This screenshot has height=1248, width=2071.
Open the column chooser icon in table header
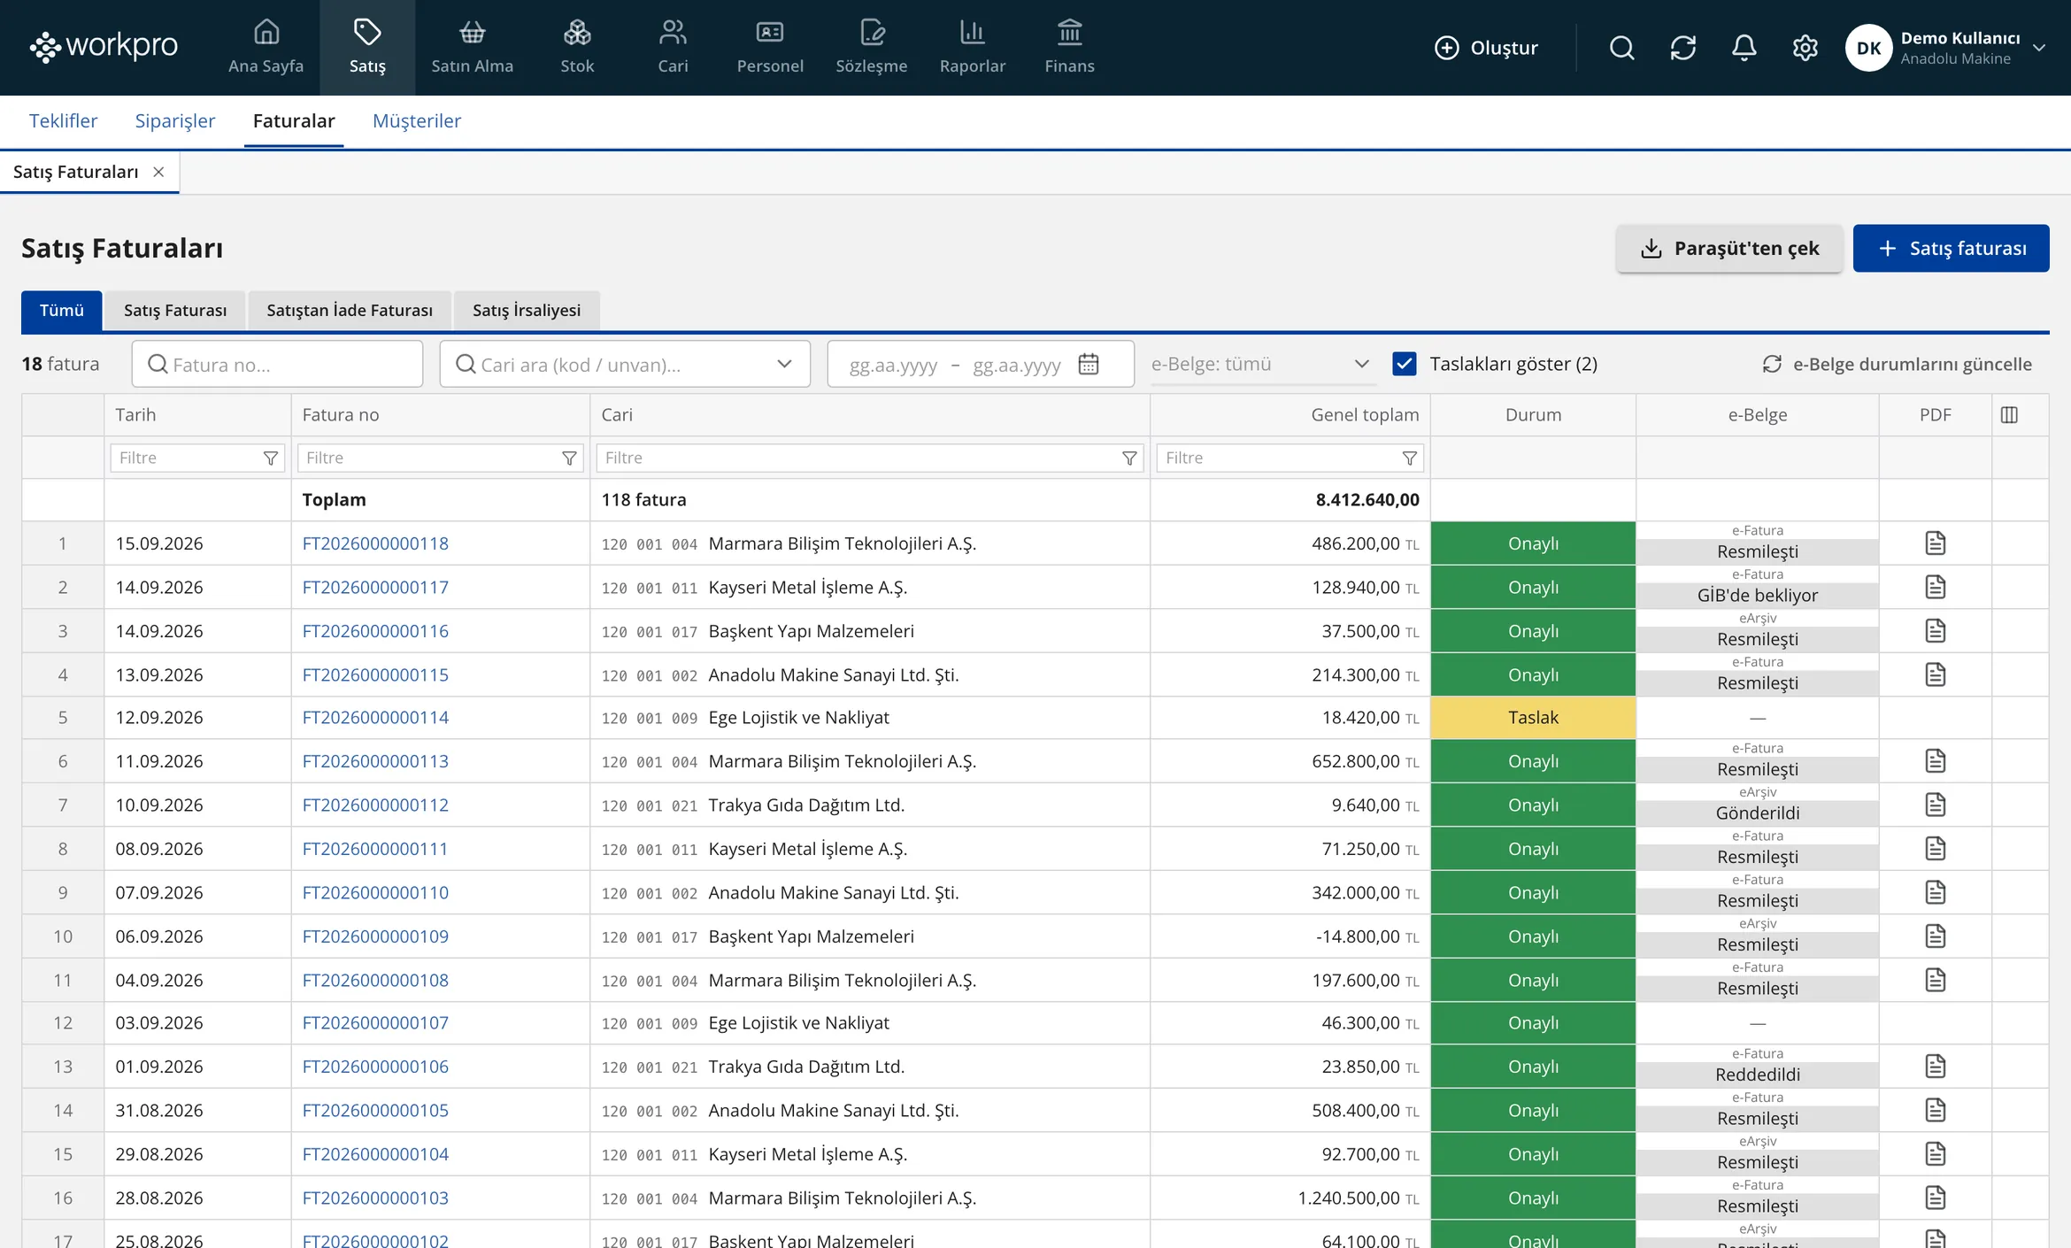point(2009,415)
